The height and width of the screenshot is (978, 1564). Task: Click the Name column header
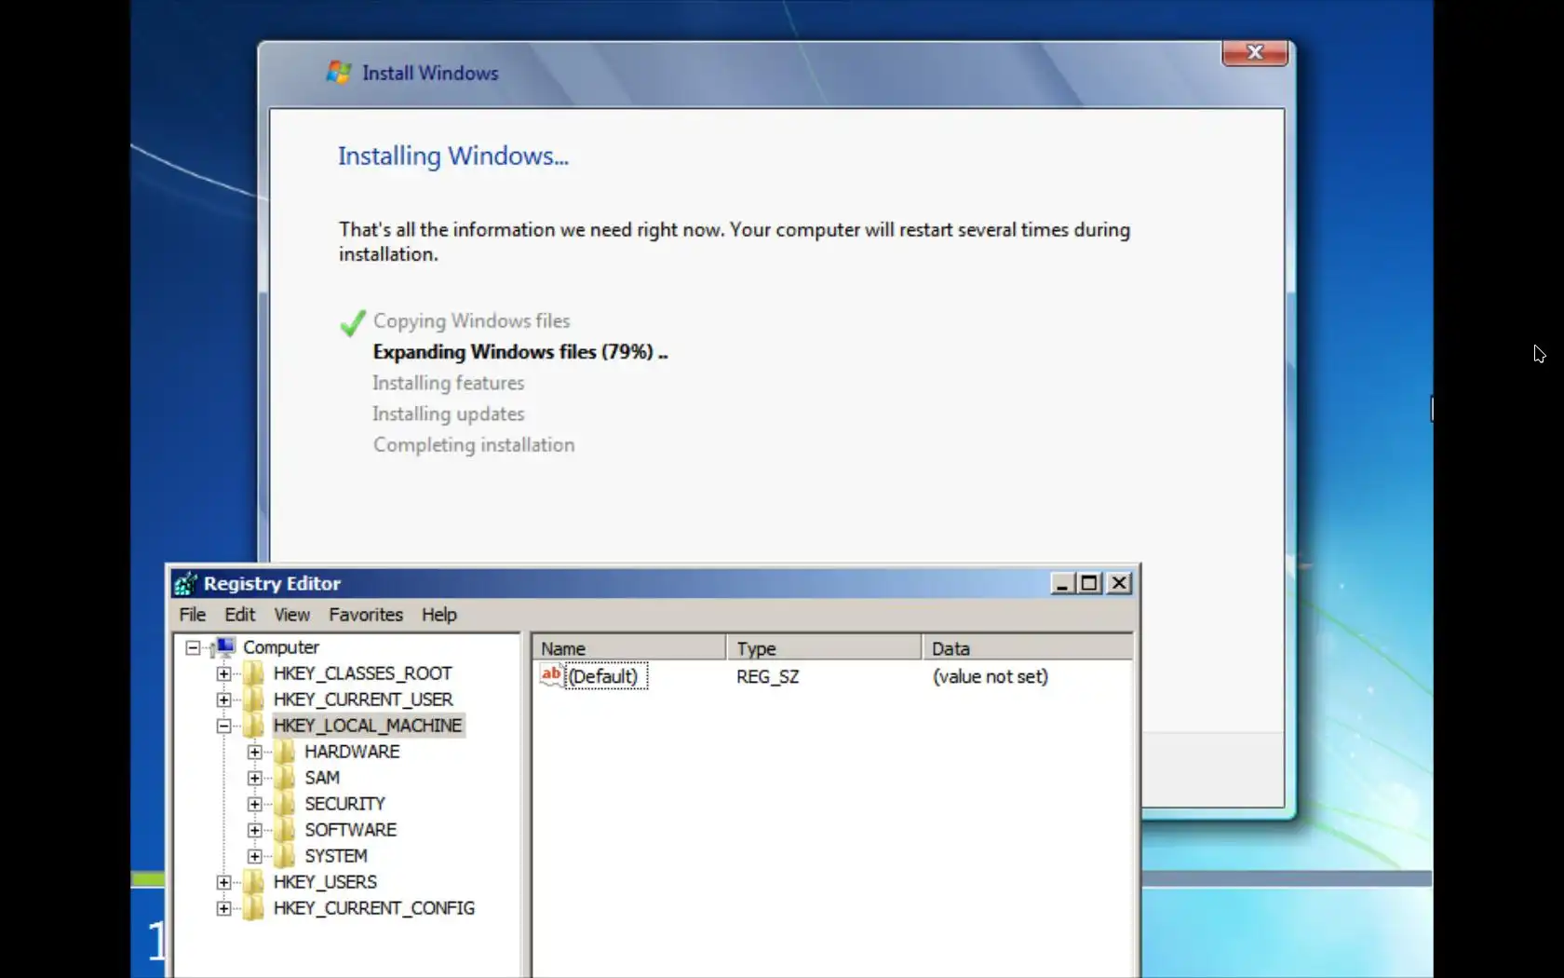coord(629,648)
